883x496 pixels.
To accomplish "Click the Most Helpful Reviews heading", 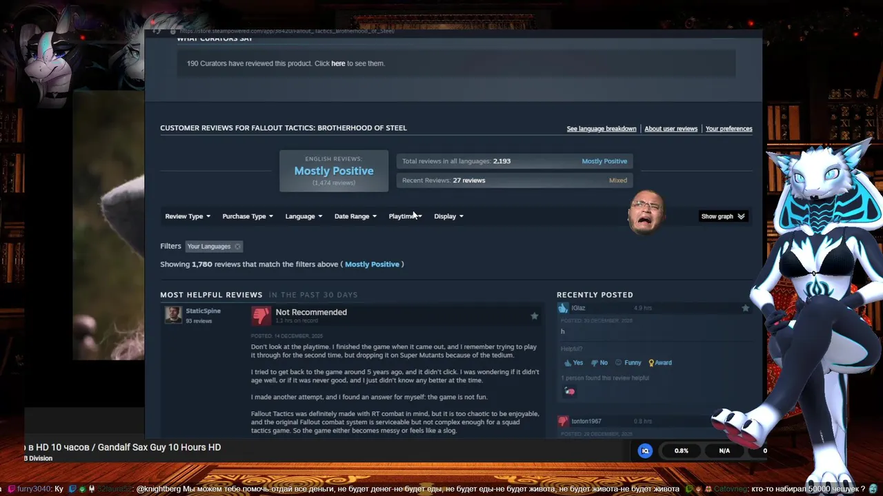I will coord(211,295).
